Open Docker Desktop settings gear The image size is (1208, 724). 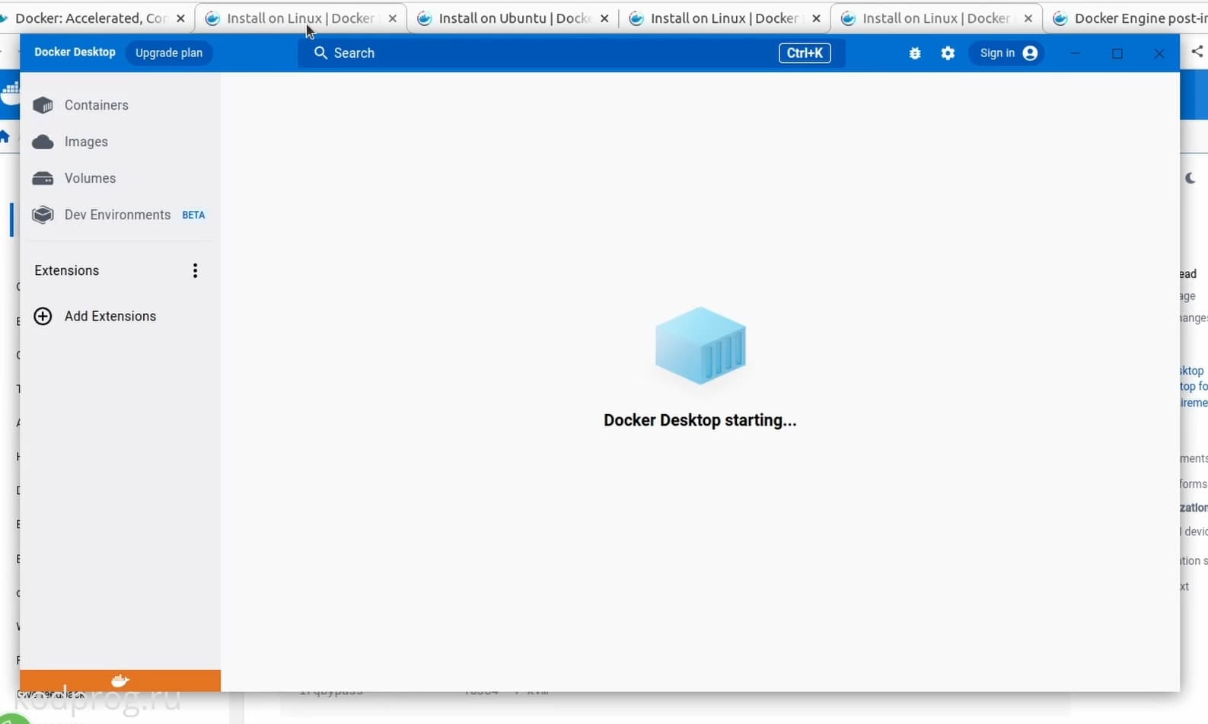[x=948, y=53]
